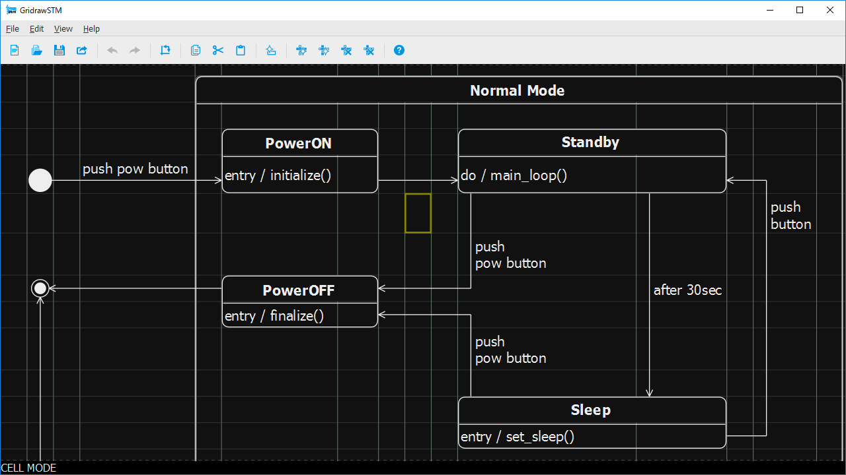Click the Redo arrow icon
Viewport: 846px width, 475px height.
pos(135,50)
